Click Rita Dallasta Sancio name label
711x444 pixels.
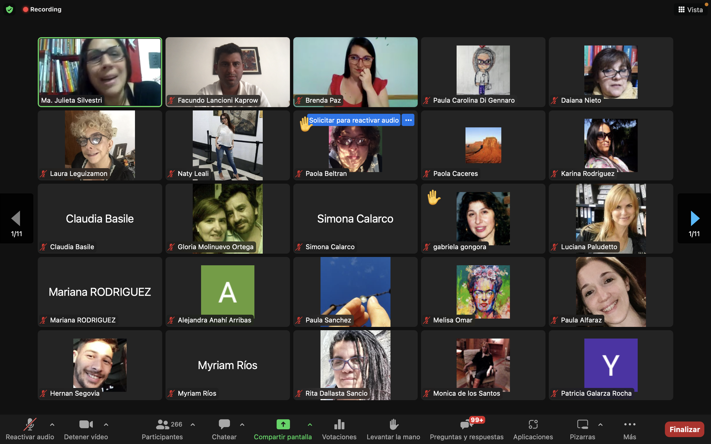[x=336, y=393]
